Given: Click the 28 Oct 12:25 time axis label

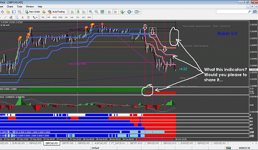Looking at the screenshot, I should point(181,139).
